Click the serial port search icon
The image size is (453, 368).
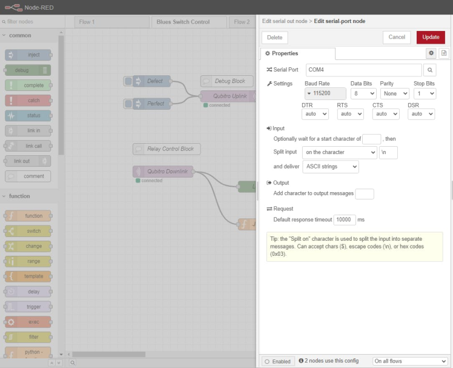tap(429, 70)
